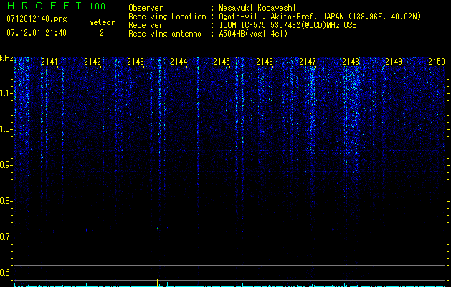Click the 0.8 kHz frequency label
The width and height of the screenshot is (451, 287).
(x=5, y=201)
